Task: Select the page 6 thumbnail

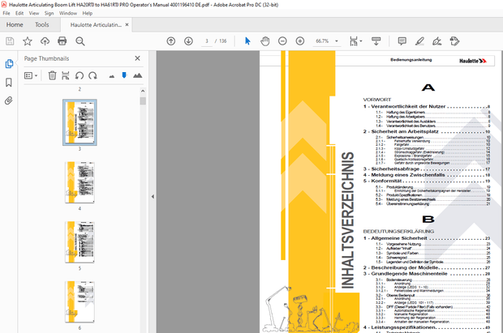Action: click(80, 302)
